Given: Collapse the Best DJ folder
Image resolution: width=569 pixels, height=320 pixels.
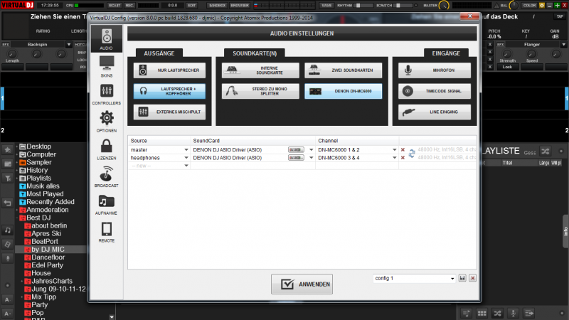Looking at the screenshot, I should point(17,218).
